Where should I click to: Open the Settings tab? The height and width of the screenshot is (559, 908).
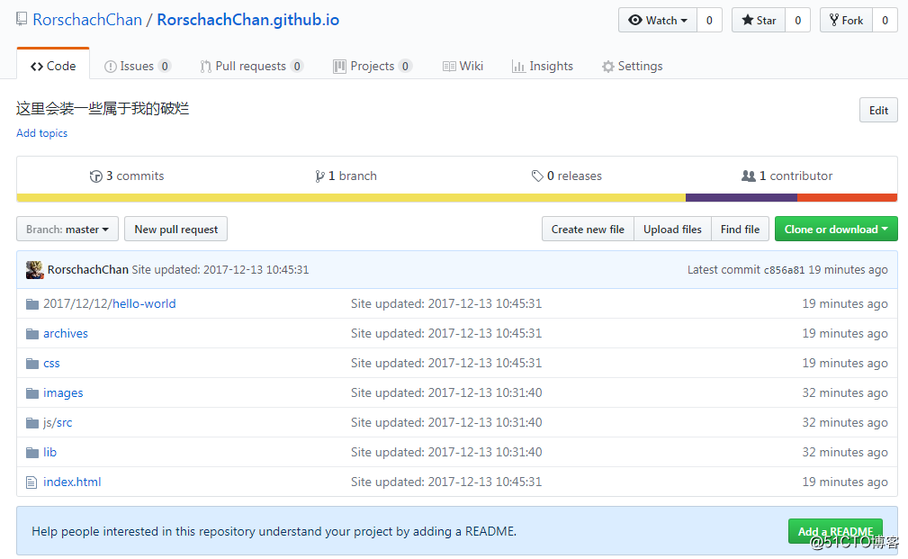coord(633,66)
